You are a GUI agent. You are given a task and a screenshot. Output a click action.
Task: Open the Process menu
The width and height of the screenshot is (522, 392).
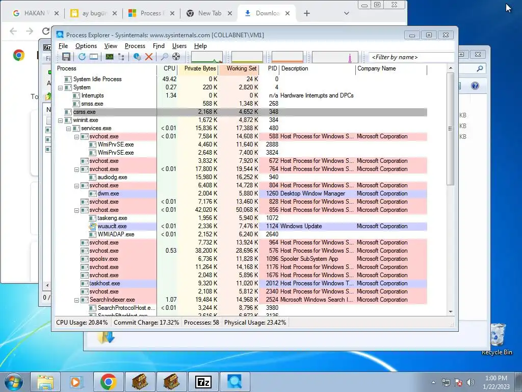tap(135, 46)
